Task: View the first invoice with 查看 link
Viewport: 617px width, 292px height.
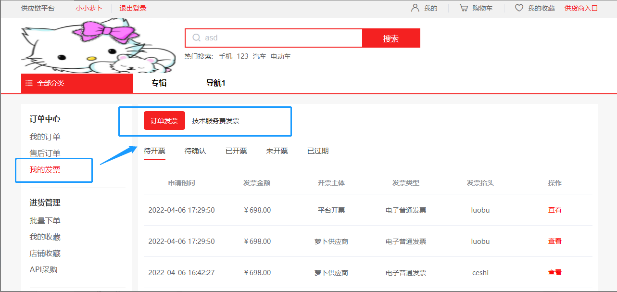Action: pos(554,210)
